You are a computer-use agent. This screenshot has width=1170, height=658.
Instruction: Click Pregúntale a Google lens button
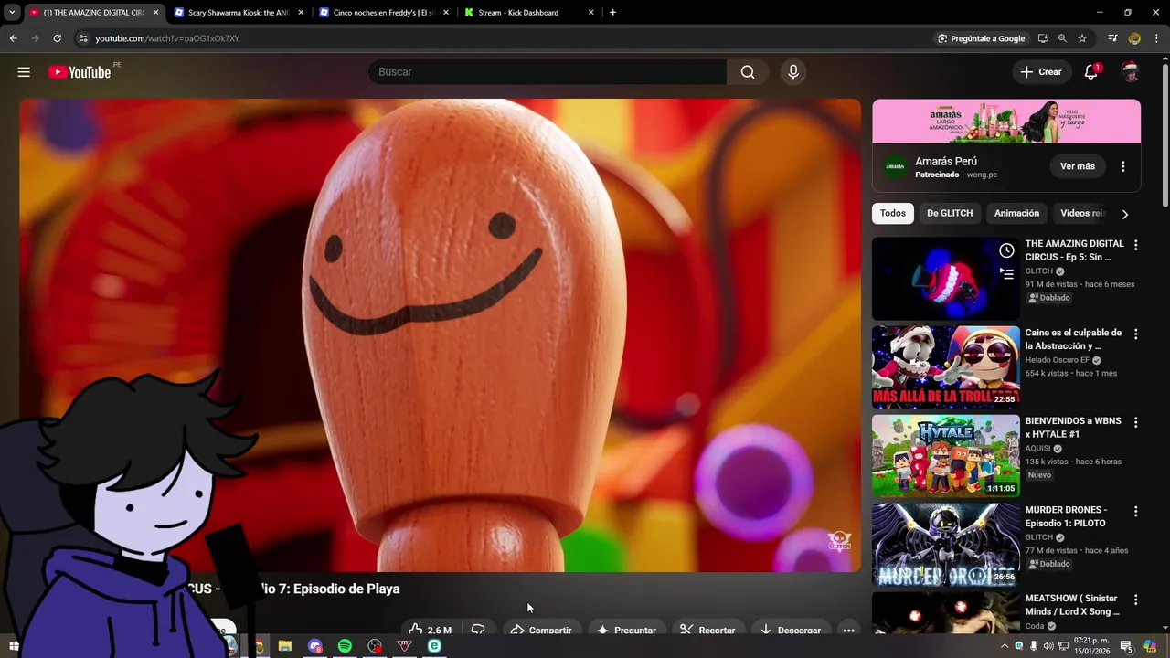[981, 38]
